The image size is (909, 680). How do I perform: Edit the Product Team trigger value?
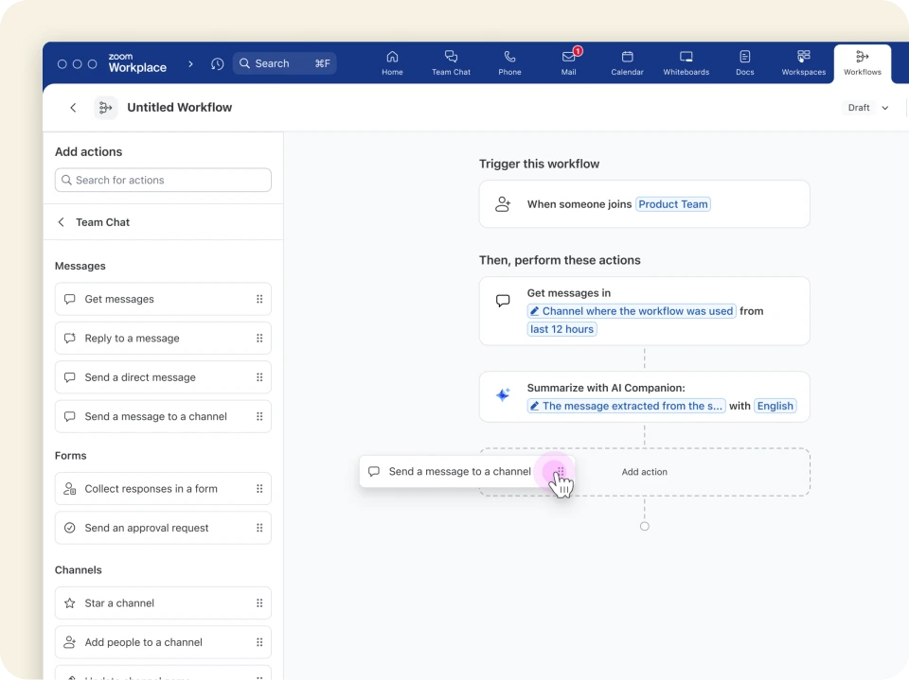(x=673, y=203)
